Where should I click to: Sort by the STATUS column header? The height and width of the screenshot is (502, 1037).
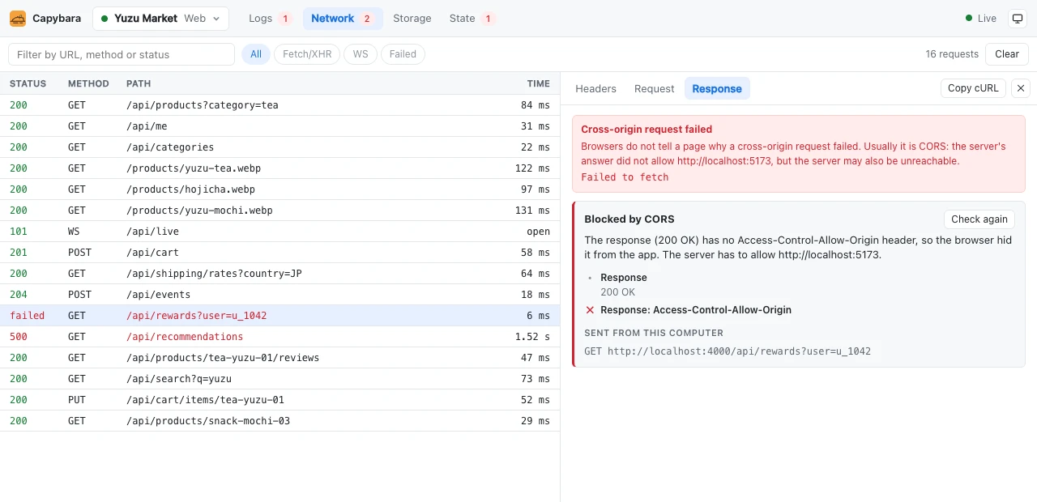[x=28, y=83]
